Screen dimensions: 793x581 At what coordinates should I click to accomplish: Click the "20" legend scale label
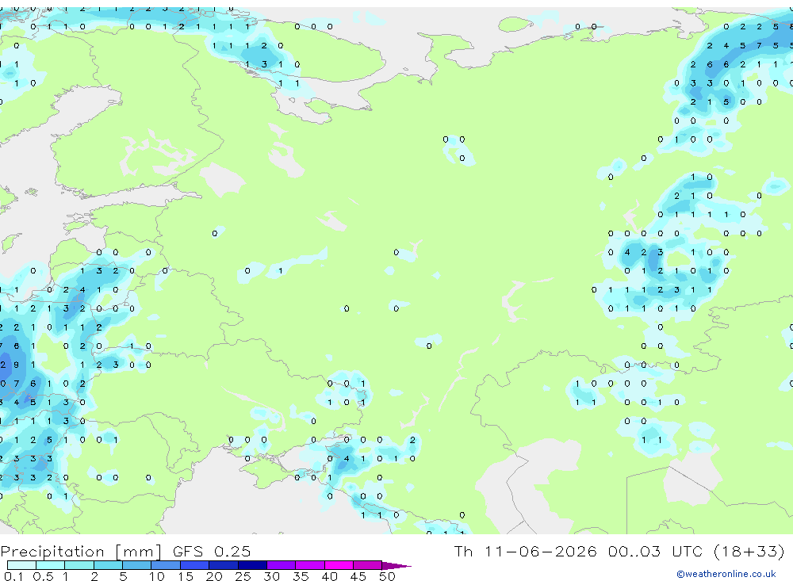tap(214, 576)
